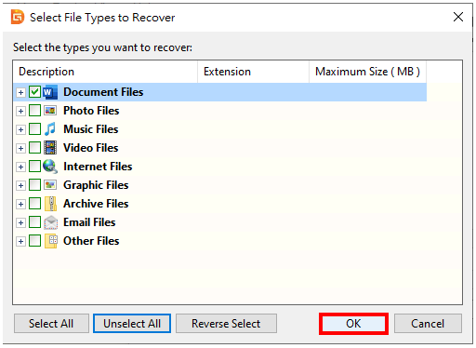This screenshot has height=348, width=476.
Task: Click the Internet Files globe icon
Action: (x=50, y=167)
